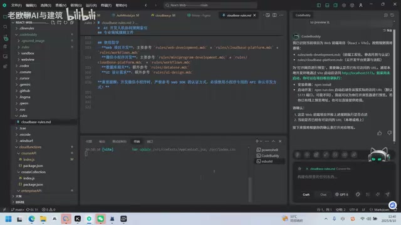
Task: Remove cloudbase-rules.md current file context
Action: pos(307,169)
